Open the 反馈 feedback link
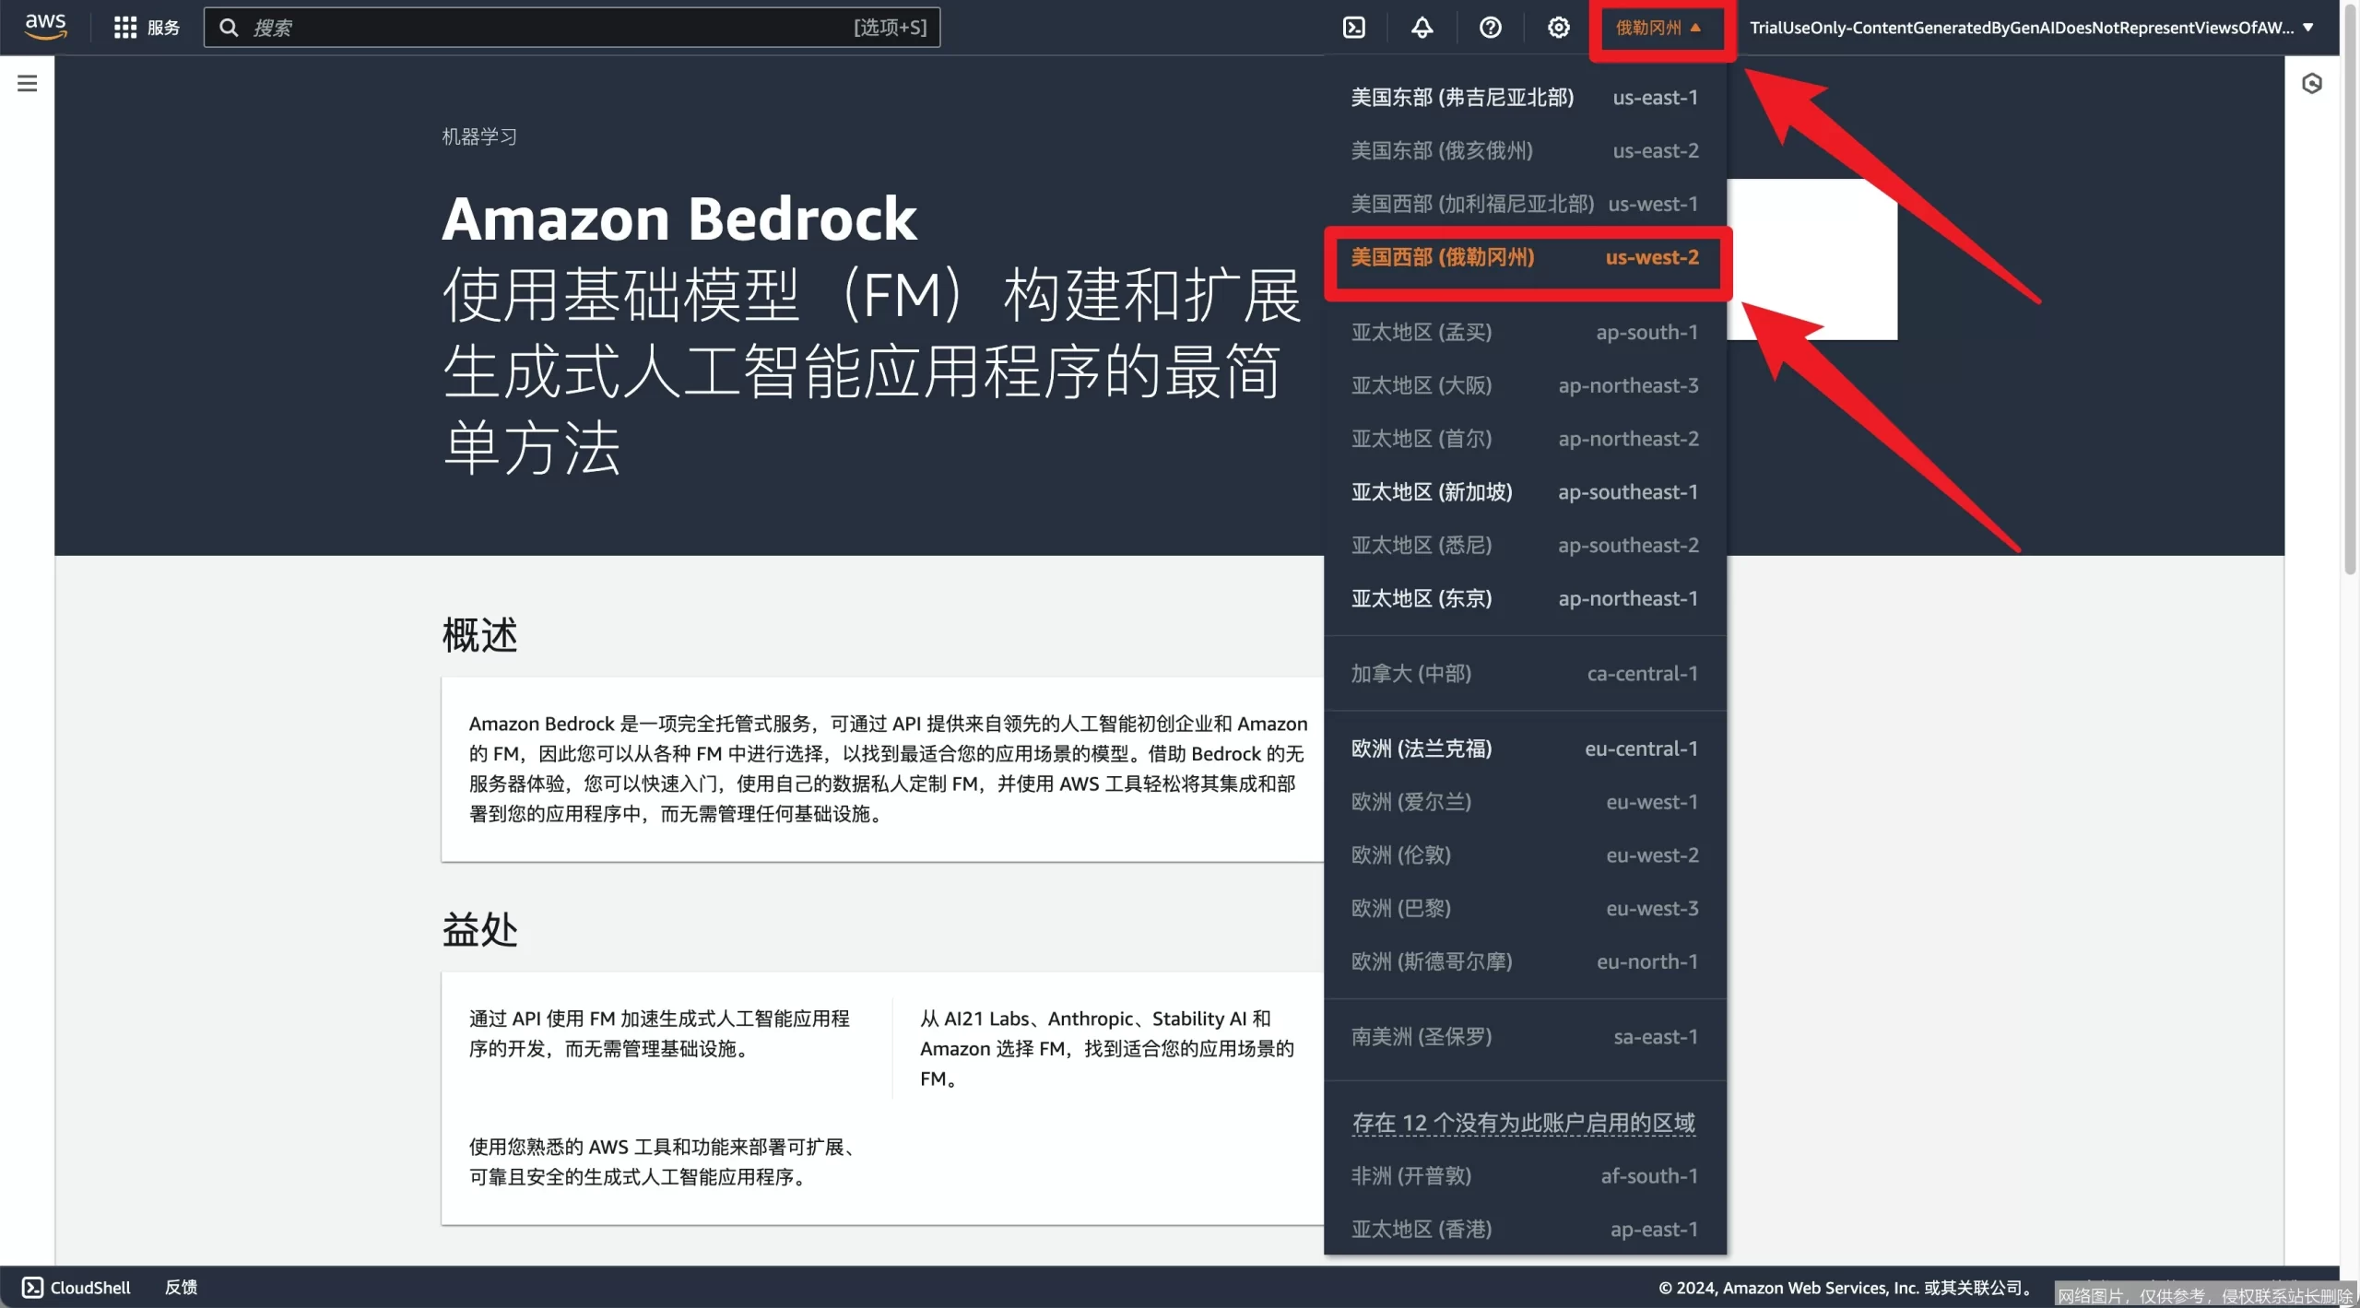2360x1308 pixels. [182, 1287]
